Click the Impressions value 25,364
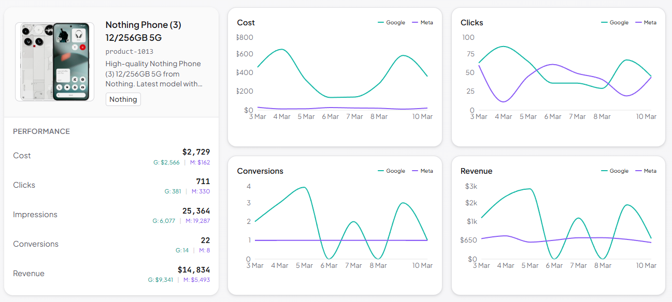Image resolution: width=672 pixels, height=302 pixels. tap(197, 211)
